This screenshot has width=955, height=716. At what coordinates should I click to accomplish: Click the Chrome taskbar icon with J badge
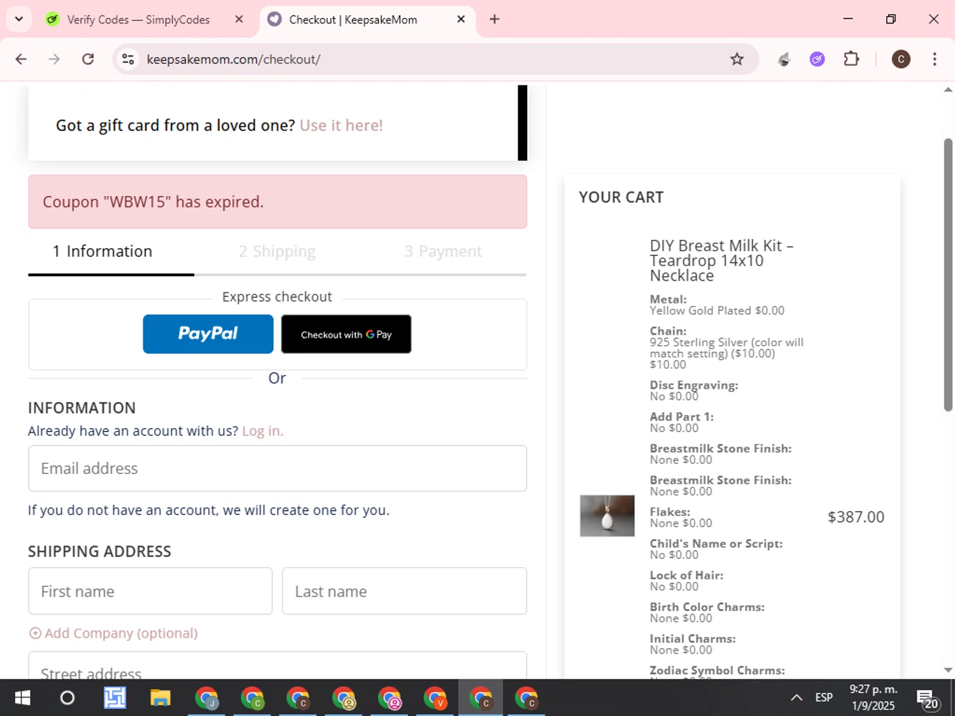point(206,698)
